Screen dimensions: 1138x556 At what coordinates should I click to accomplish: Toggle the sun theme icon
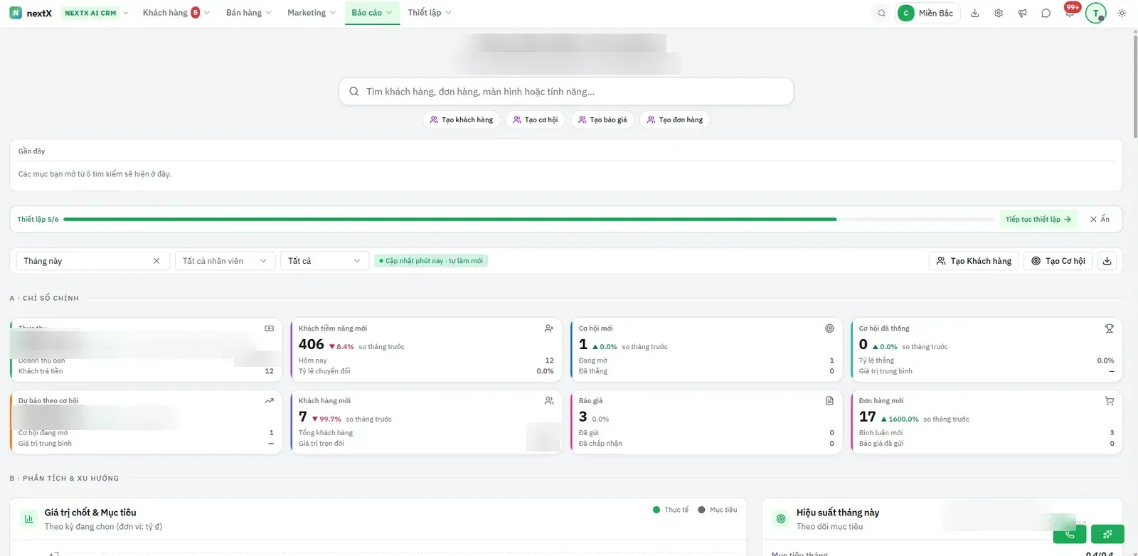click(1122, 13)
